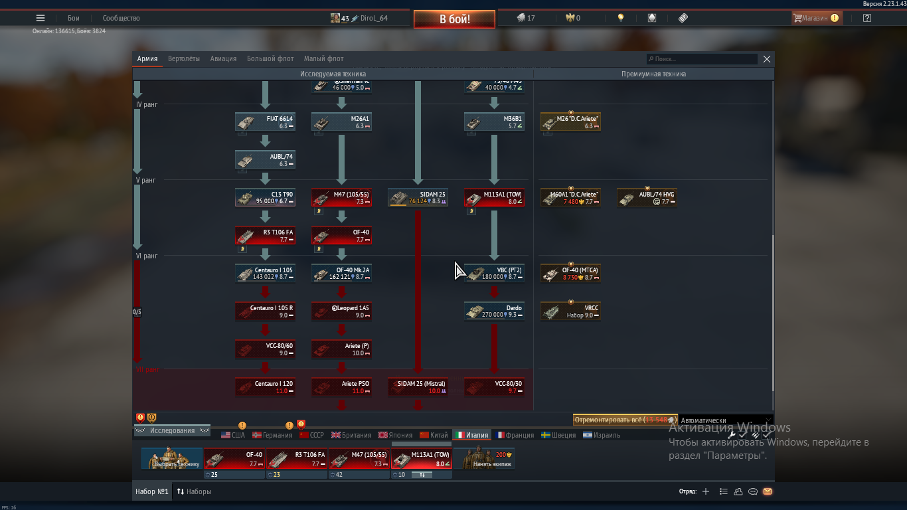The height and width of the screenshot is (510, 907).
Task: Open the squad list icon beside plus
Action: [x=723, y=491]
